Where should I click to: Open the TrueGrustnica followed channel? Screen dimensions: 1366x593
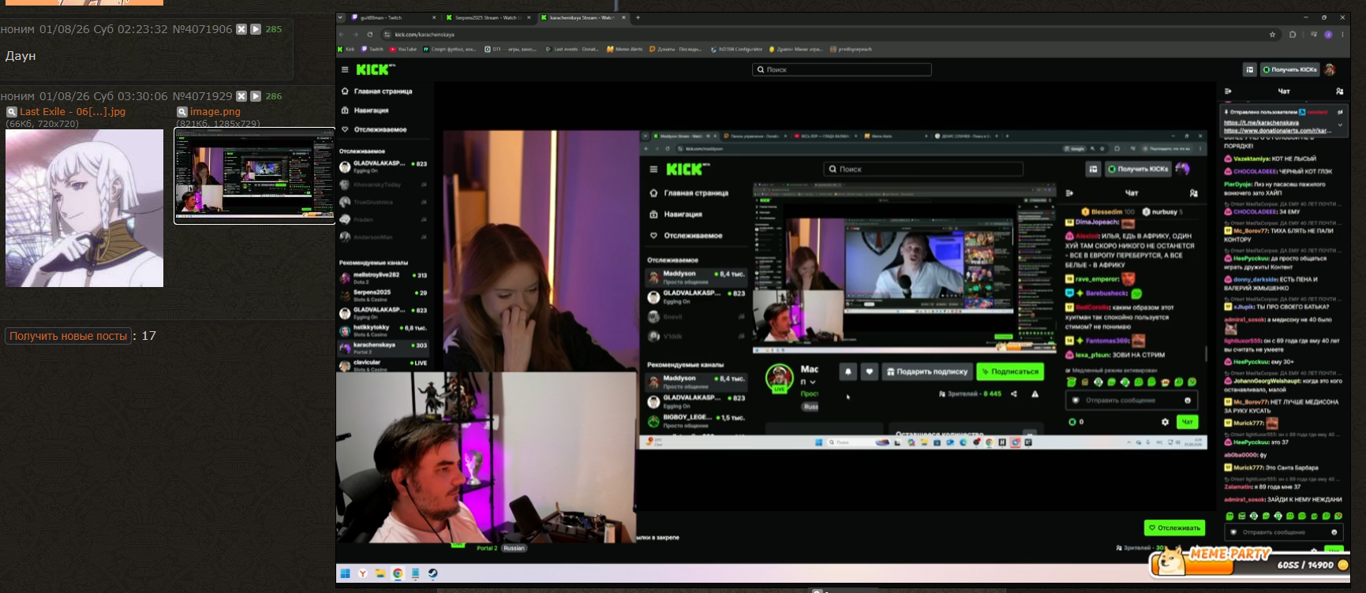[383, 202]
